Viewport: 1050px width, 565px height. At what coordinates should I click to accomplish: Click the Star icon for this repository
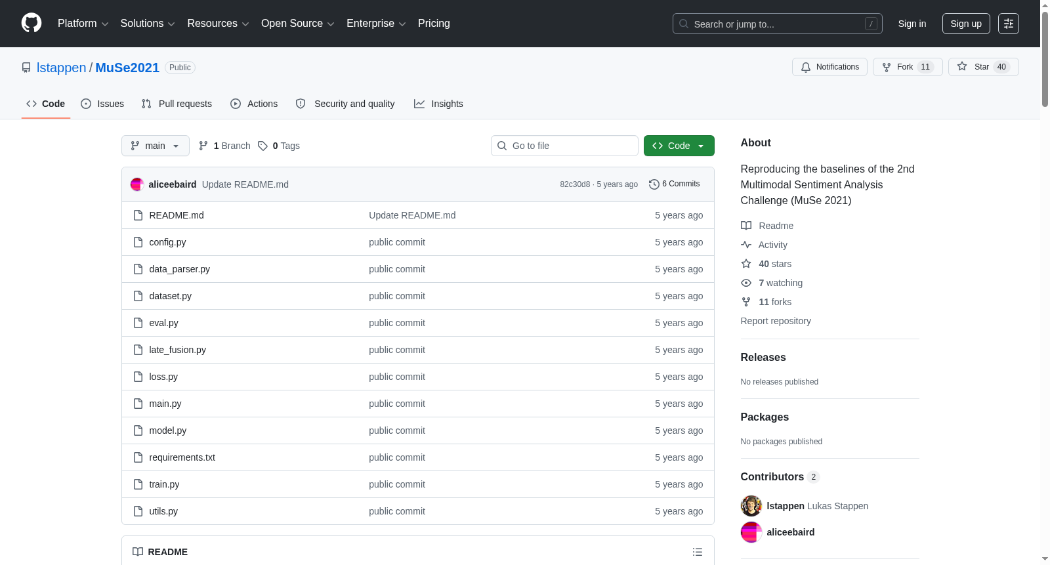click(962, 66)
